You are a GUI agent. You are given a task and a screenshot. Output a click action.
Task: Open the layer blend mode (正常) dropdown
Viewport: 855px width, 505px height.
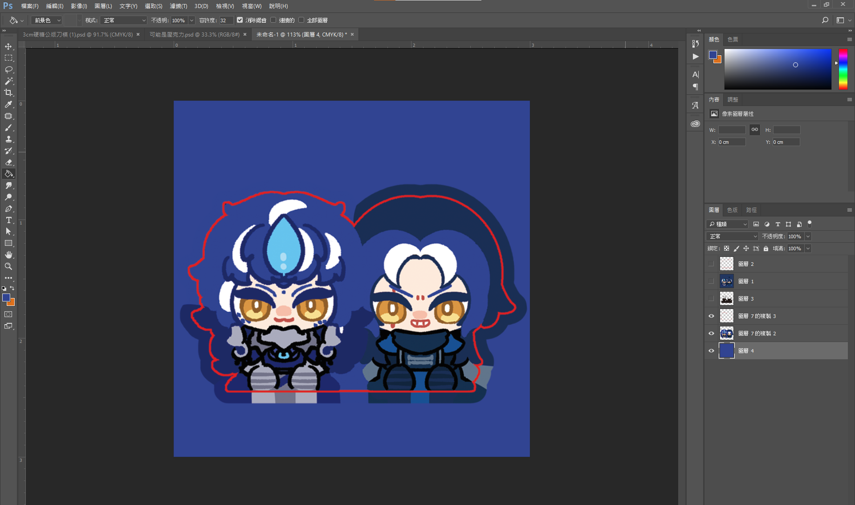point(732,236)
